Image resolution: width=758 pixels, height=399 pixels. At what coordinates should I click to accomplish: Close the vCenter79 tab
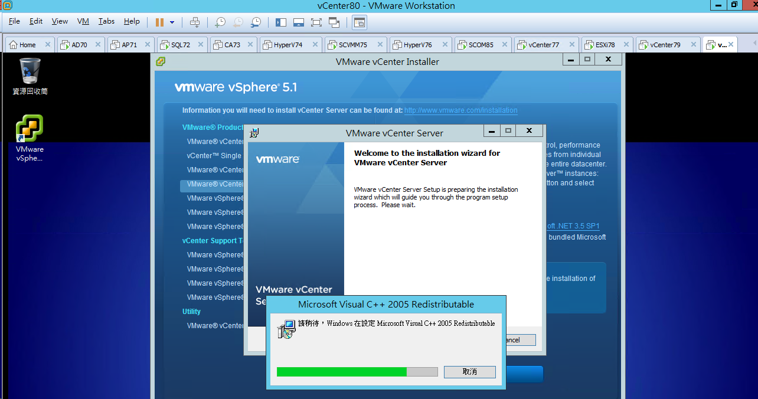(693, 45)
